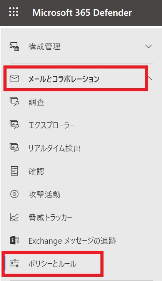
Task: Click the 調査 investigation icon
Action: (14, 102)
